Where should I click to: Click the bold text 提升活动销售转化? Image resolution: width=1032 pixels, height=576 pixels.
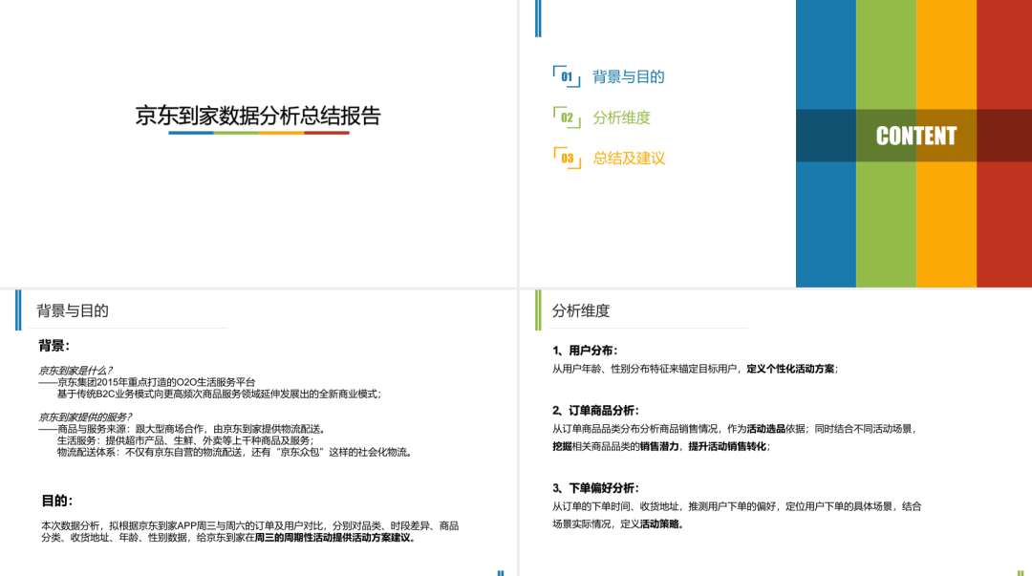coord(727,446)
